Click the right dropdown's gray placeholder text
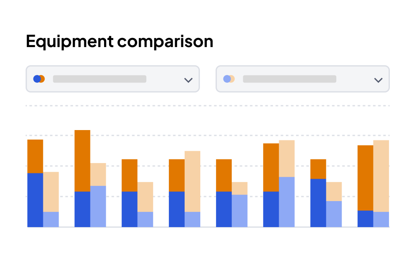 coord(290,79)
